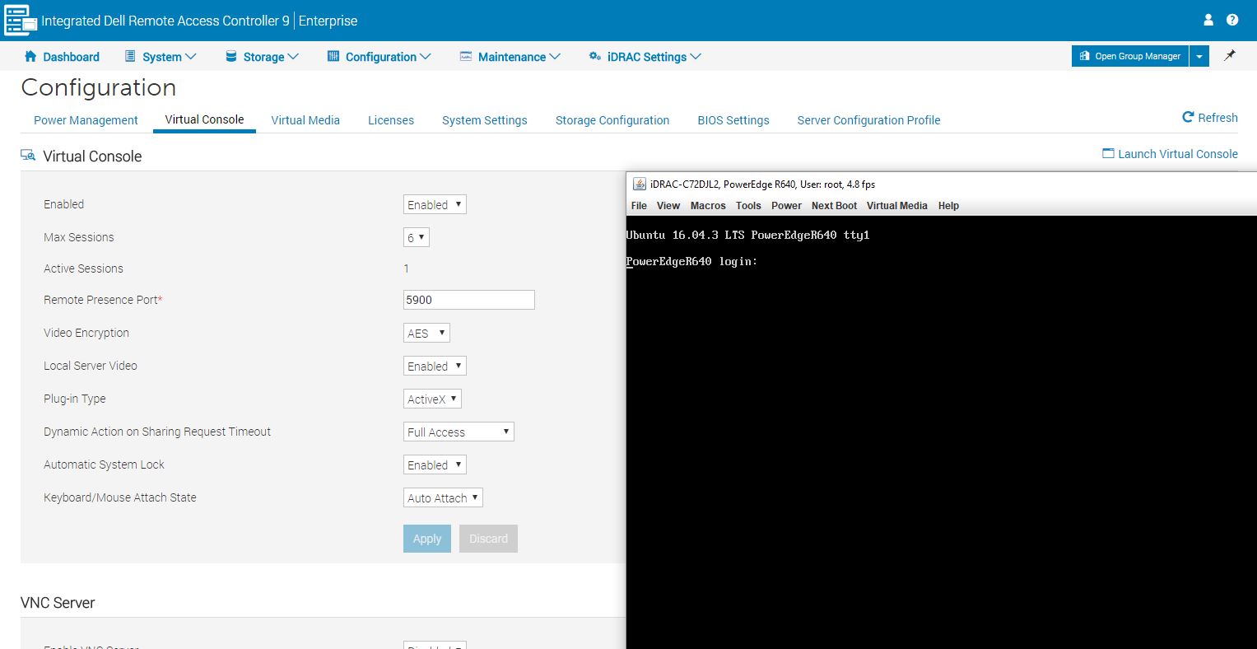Click the 'Automatic System Lock' label
This screenshot has height=649, width=1257.
(x=104, y=465)
